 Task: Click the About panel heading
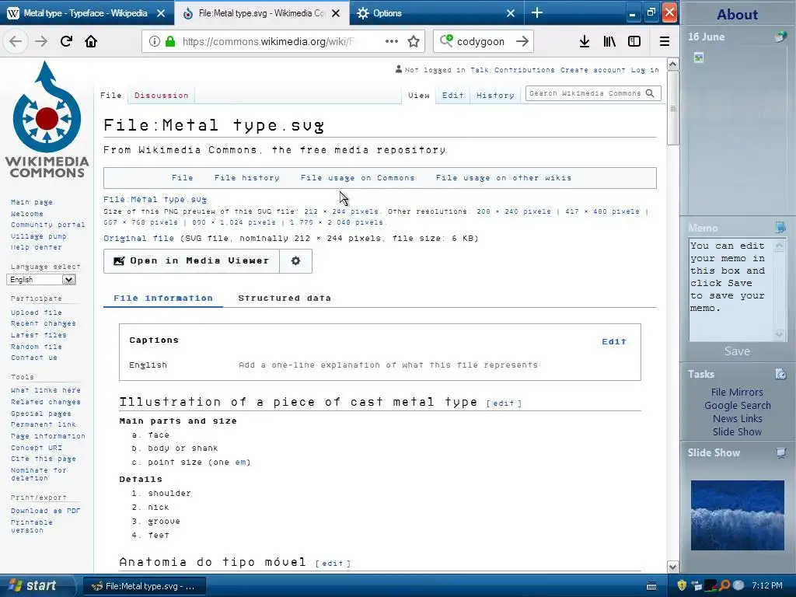[x=737, y=14]
